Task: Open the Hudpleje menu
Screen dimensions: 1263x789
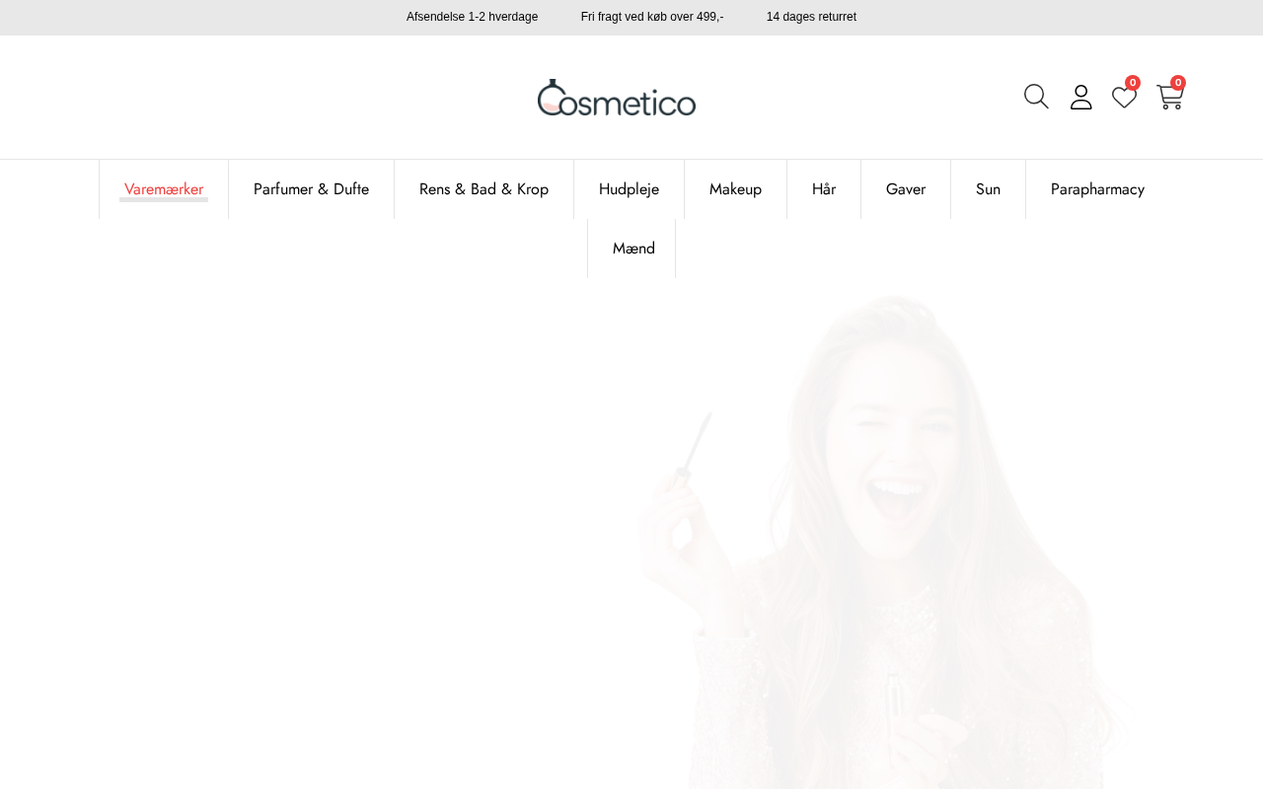Action: [x=629, y=189]
